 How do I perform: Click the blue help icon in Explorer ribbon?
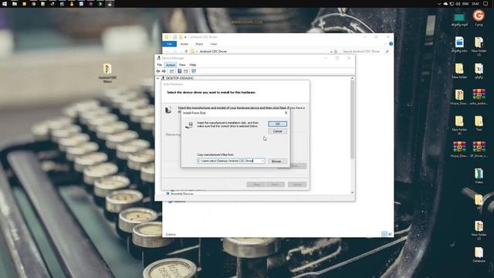(391, 44)
